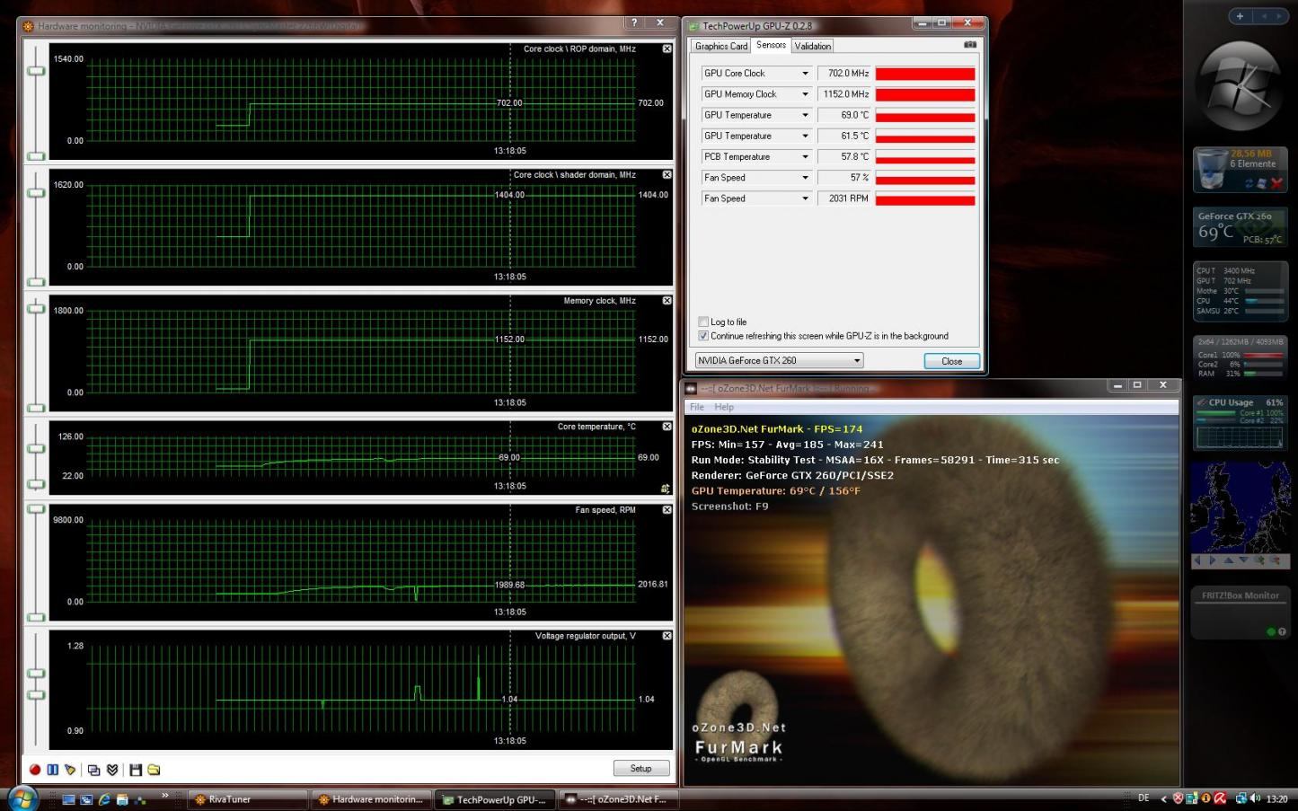Viewport: 1298px width, 811px height.
Task: Switch to the Validation tab
Action: [813, 46]
